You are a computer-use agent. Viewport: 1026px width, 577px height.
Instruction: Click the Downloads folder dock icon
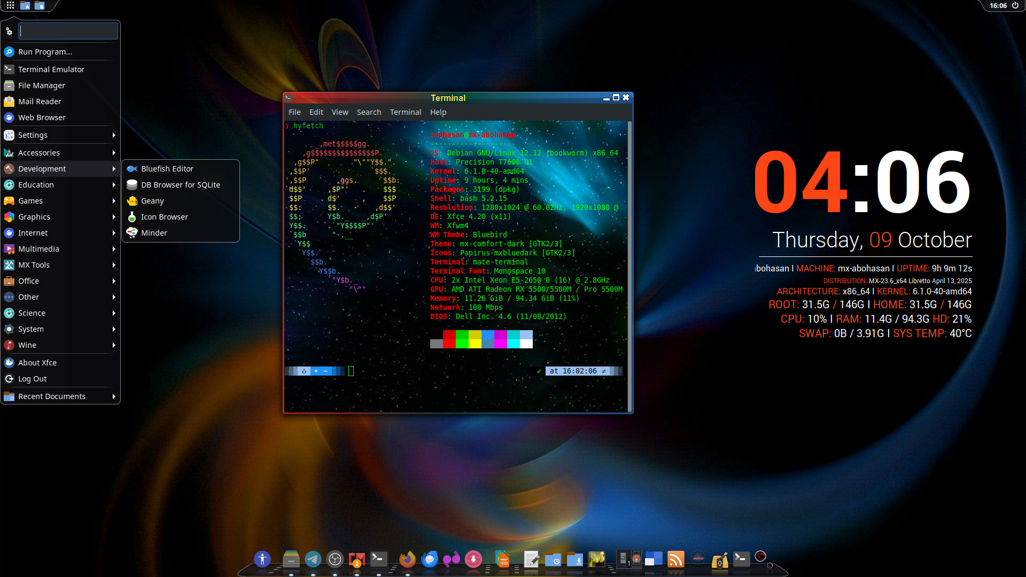click(575, 559)
